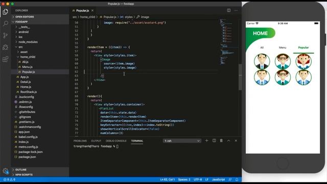
Task: Open terminal shell selector dropdown
Action: click(182, 141)
